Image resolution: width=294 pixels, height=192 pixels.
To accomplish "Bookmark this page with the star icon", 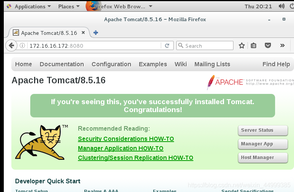I will tap(242, 45).
